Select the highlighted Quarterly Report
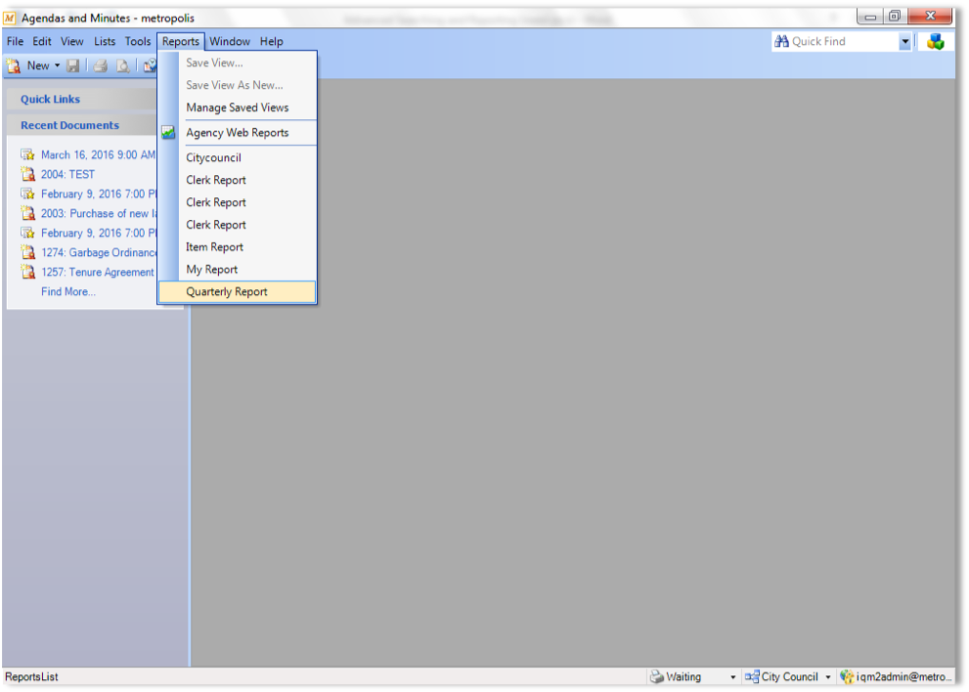The height and width of the screenshot is (692, 969). [x=238, y=291]
